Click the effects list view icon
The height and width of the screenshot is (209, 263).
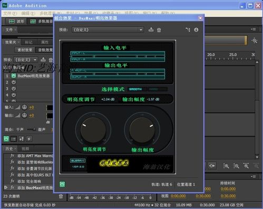14,139
